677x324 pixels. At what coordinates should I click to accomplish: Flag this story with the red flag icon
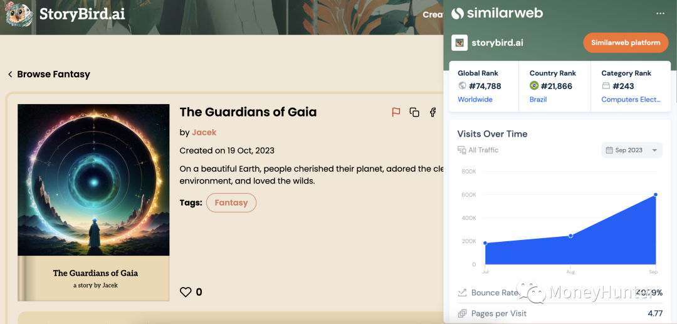tap(396, 112)
